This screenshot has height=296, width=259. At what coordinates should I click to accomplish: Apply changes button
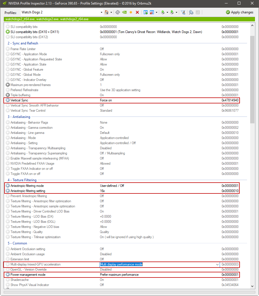(240, 12)
